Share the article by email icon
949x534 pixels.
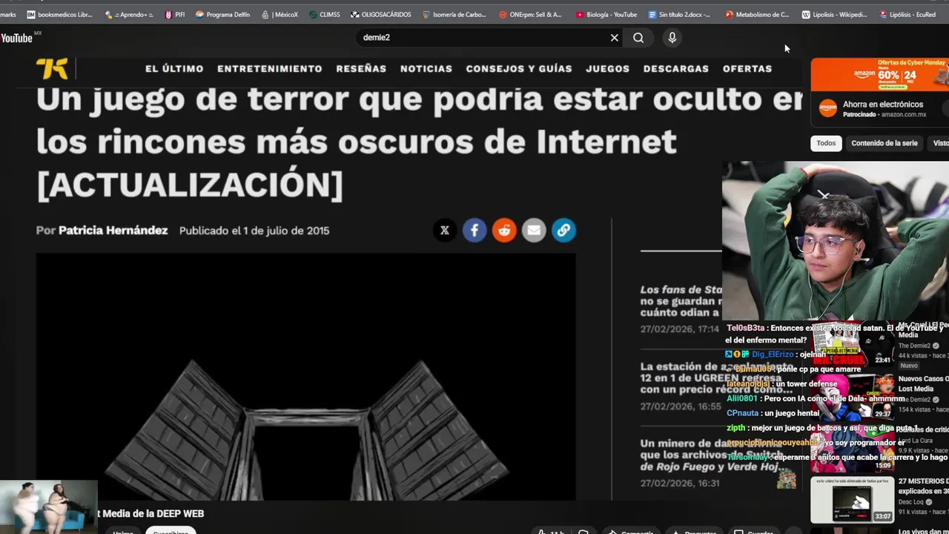pyautogui.click(x=534, y=230)
